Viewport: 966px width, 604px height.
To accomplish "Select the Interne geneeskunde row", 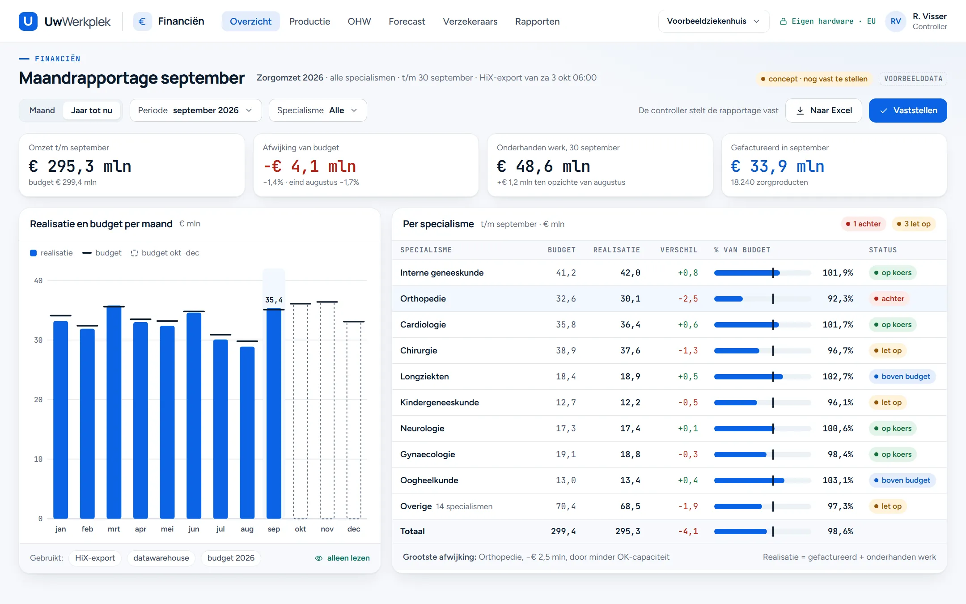I will (669, 273).
